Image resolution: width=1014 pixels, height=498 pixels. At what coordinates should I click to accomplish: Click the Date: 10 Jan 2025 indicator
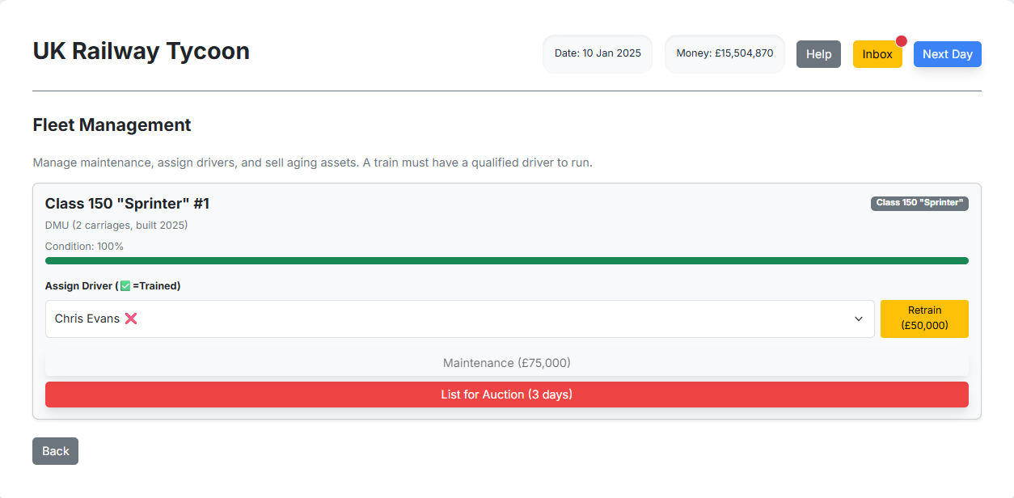point(598,53)
